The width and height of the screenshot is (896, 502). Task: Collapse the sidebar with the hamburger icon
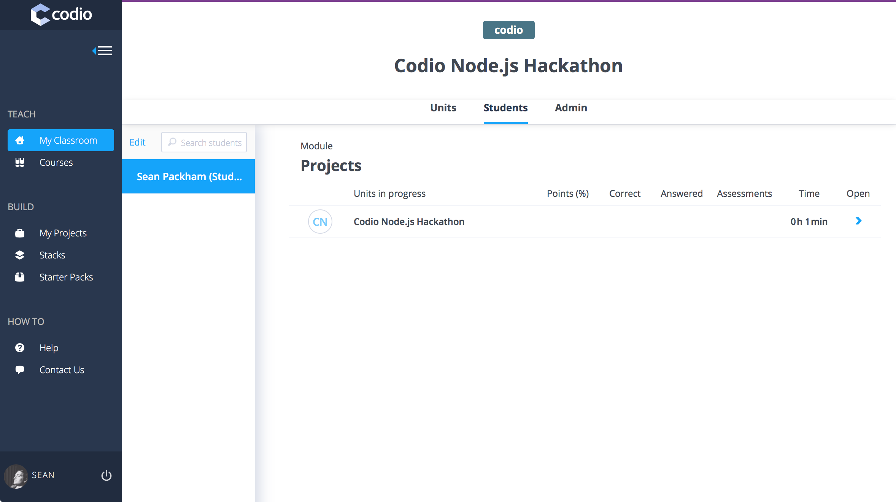pos(102,51)
